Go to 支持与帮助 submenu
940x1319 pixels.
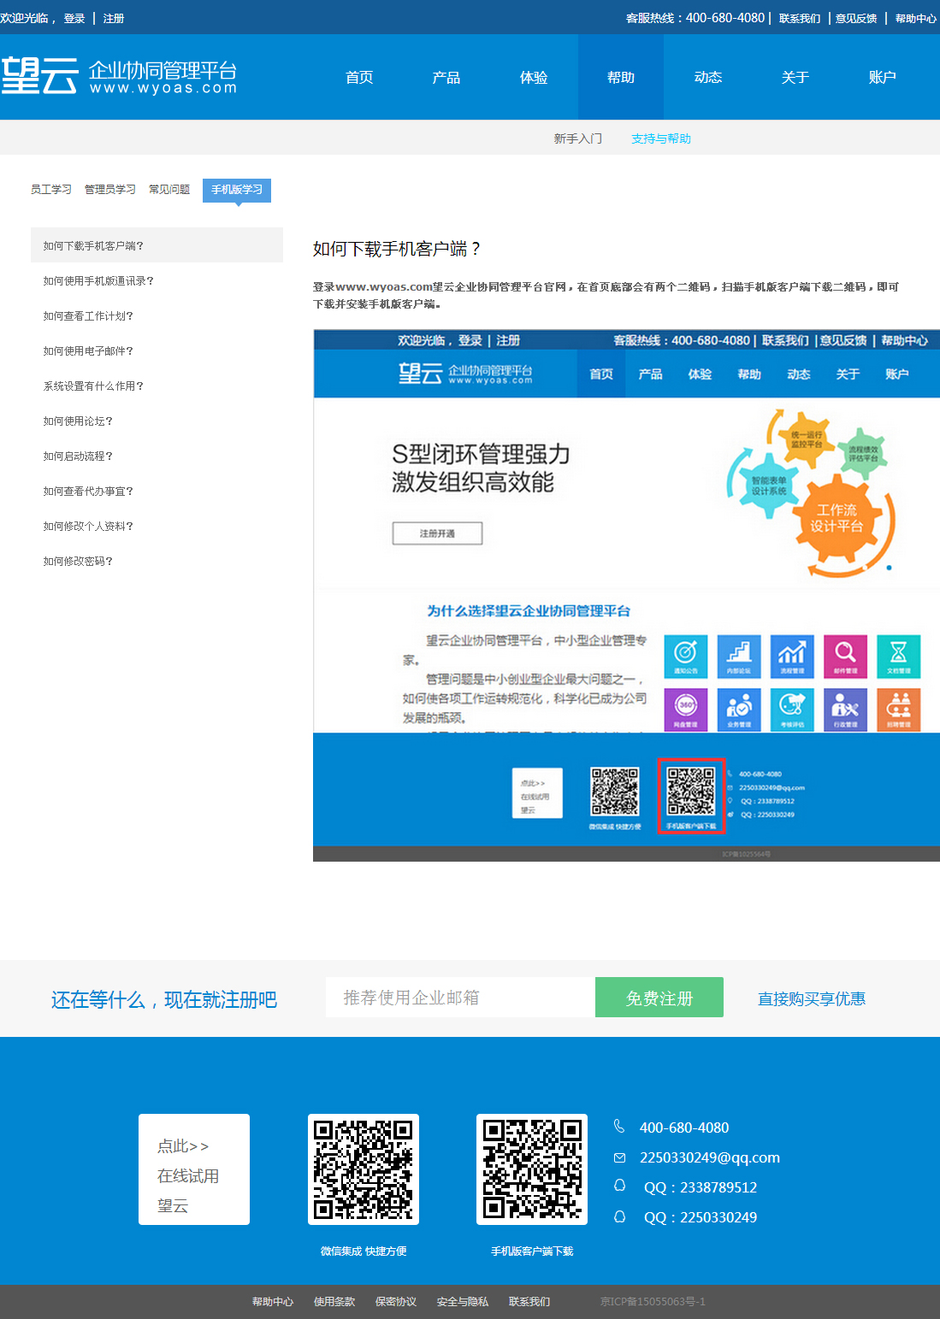click(x=661, y=138)
